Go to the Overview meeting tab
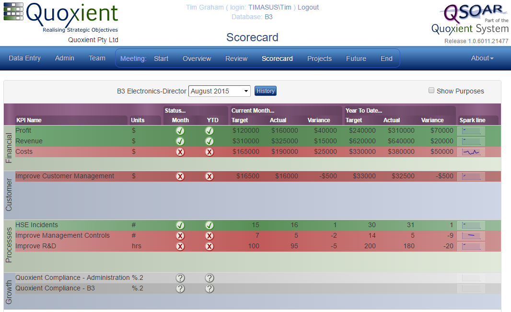 click(x=197, y=58)
